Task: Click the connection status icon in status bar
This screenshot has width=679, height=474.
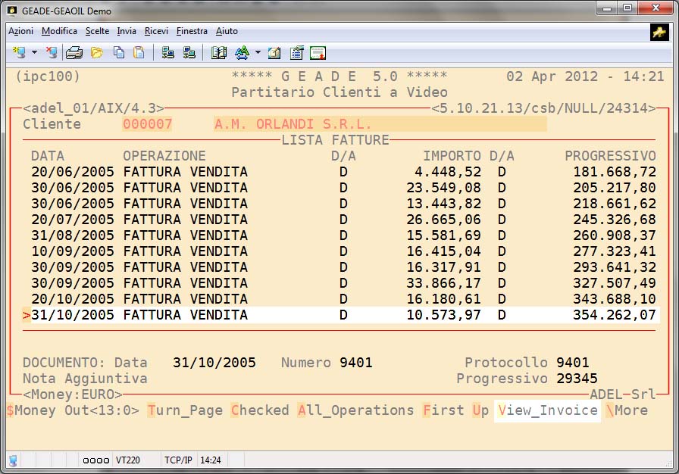Action: [13, 460]
